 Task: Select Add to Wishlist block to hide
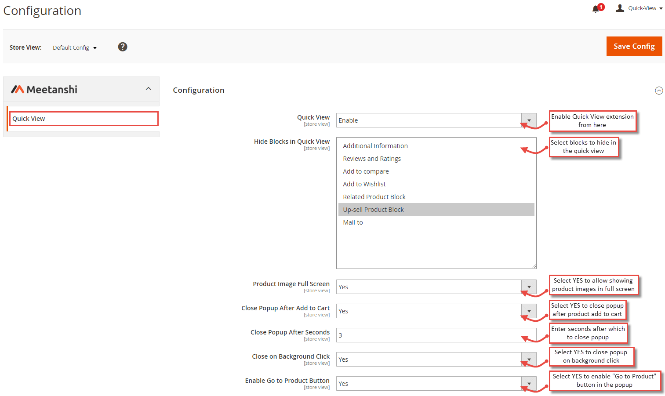pyautogui.click(x=364, y=184)
